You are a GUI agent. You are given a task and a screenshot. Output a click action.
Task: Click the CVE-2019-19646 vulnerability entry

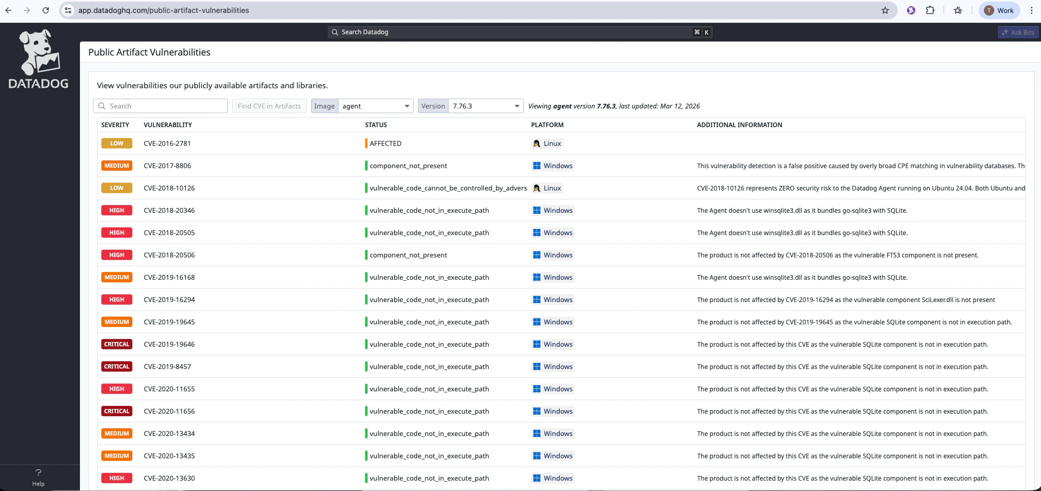(x=169, y=344)
